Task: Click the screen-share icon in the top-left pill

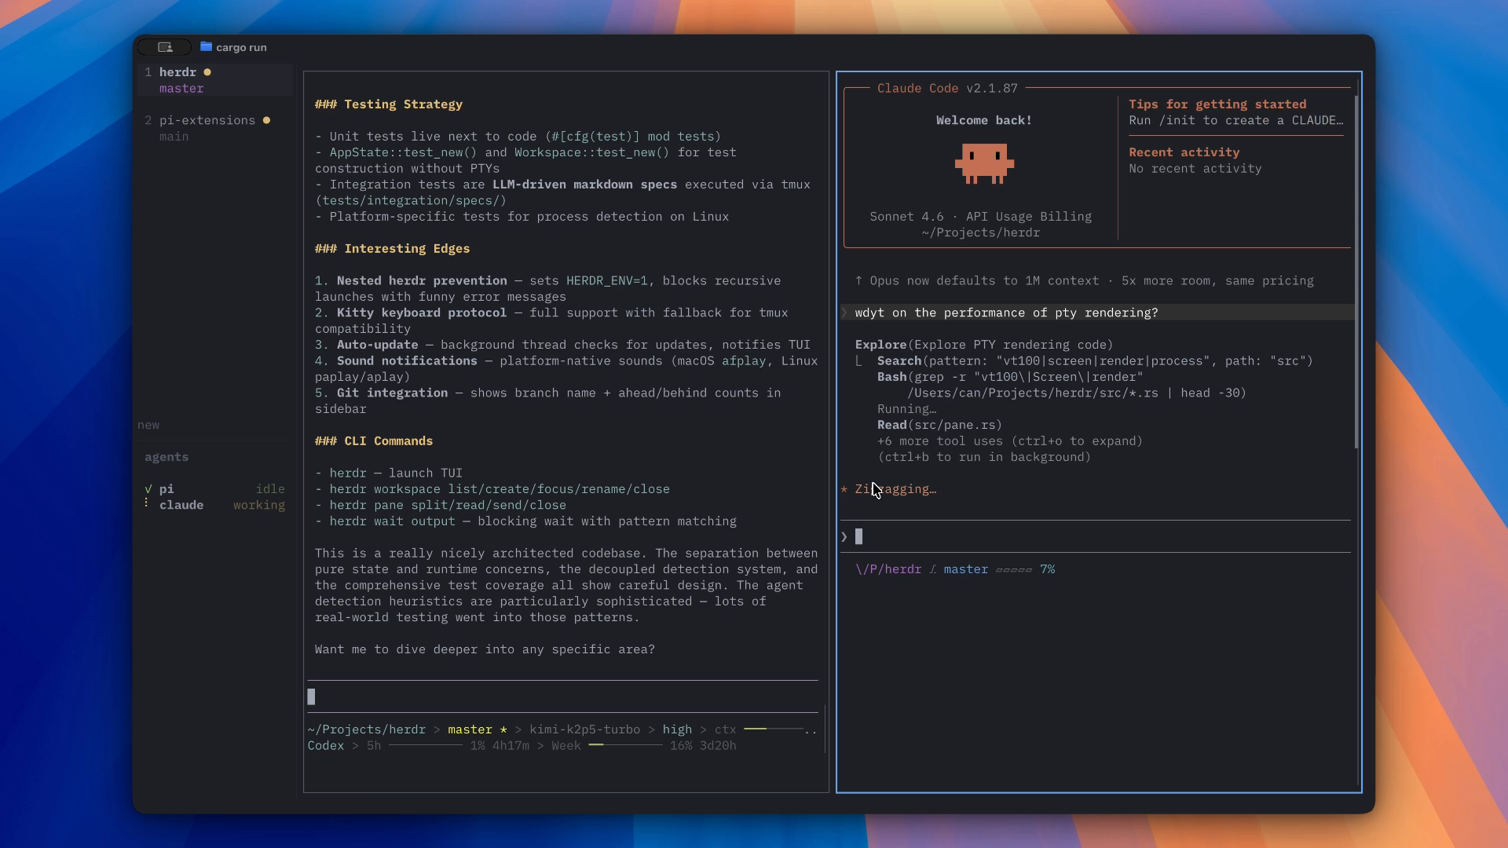Action: [165, 47]
